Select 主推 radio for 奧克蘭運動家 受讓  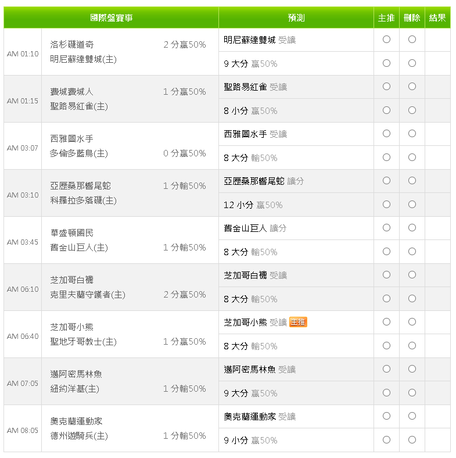386,416
